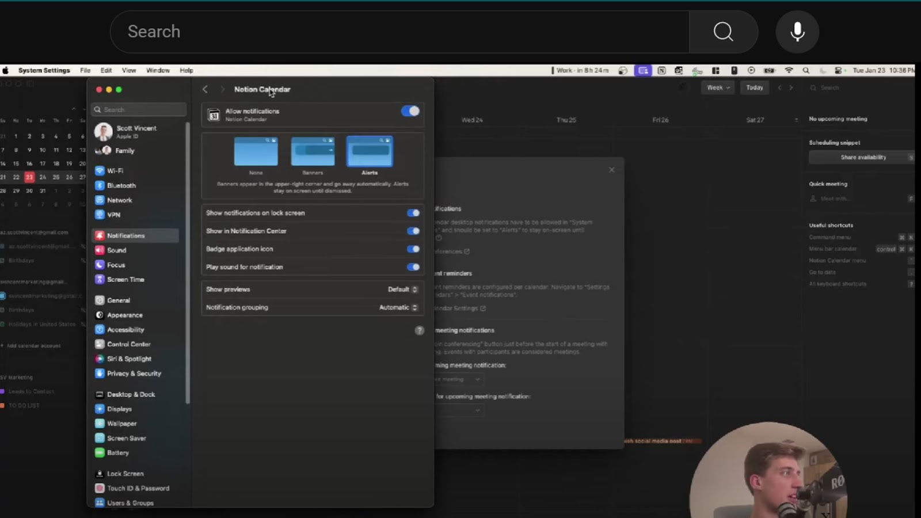Image resolution: width=921 pixels, height=518 pixels.
Task: Open Notification grouping Automatic dropdown
Action: click(398, 307)
